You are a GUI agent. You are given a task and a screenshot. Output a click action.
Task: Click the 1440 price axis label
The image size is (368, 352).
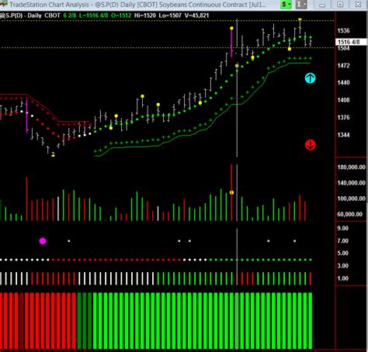click(343, 83)
